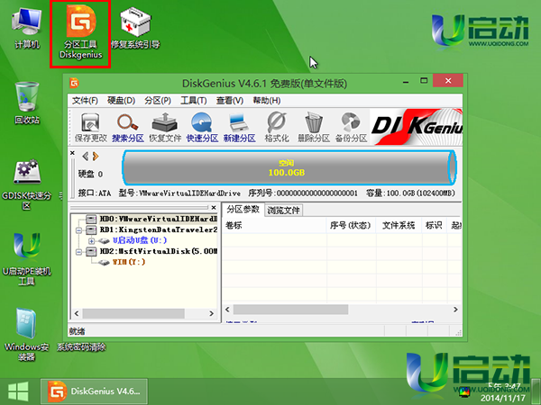Click the 卷标 column header
541x405 pixels.
coord(275,226)
